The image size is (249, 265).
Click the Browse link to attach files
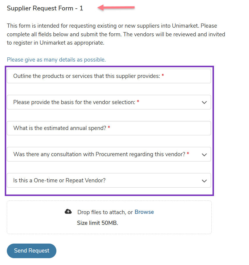coord(144,212)
